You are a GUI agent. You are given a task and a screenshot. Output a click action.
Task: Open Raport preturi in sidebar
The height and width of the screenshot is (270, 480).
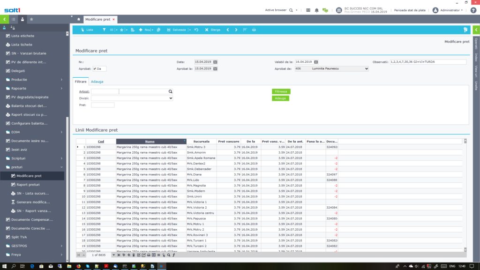coord(28,185)
